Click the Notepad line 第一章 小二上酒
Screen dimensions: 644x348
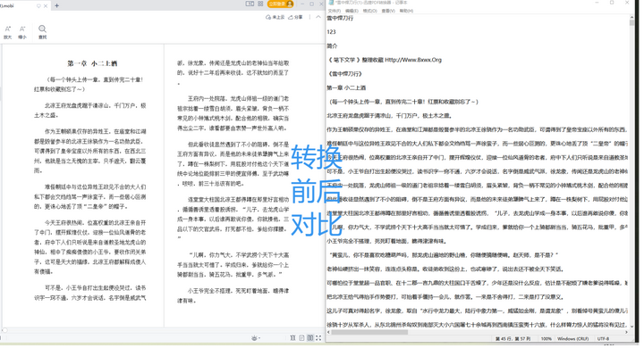coord(346,87)
